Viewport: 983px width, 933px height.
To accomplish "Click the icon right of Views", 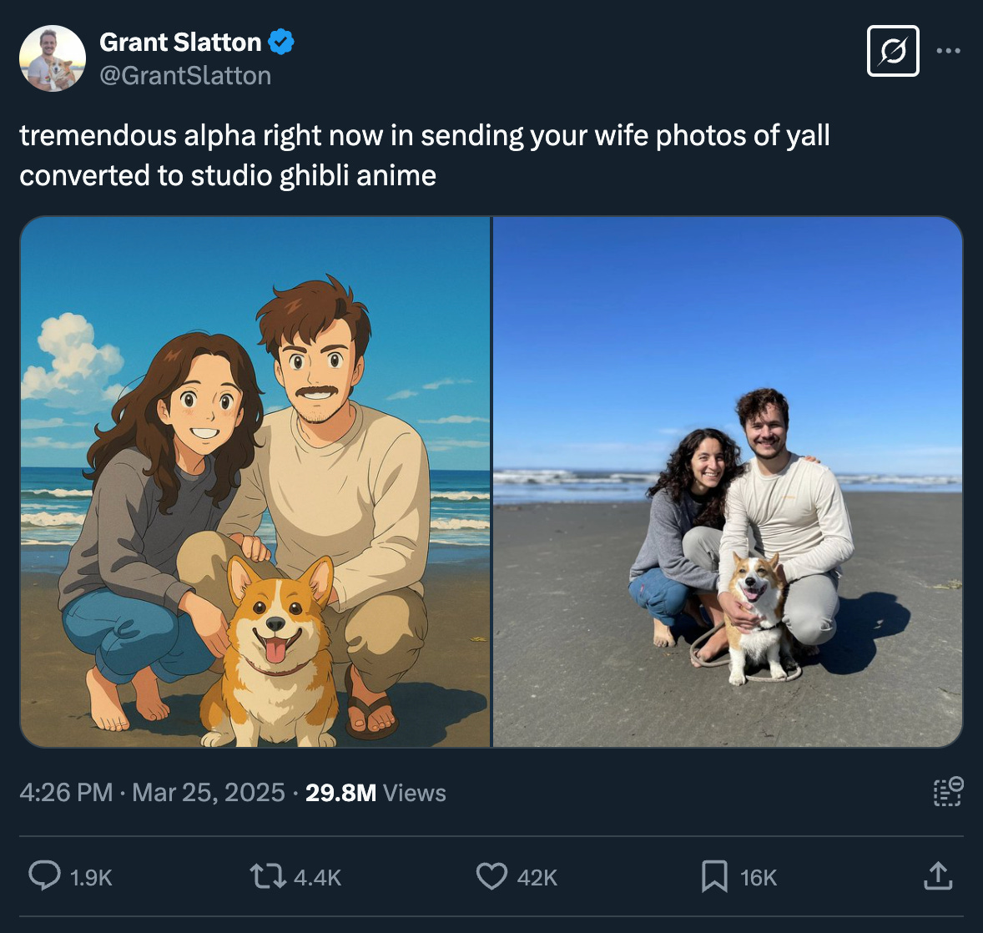I will click(948, 792).
